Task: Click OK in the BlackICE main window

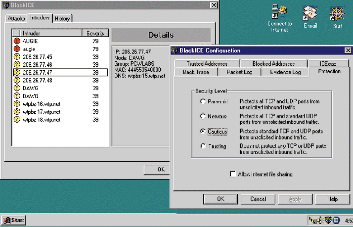Action: pos(157,169)
